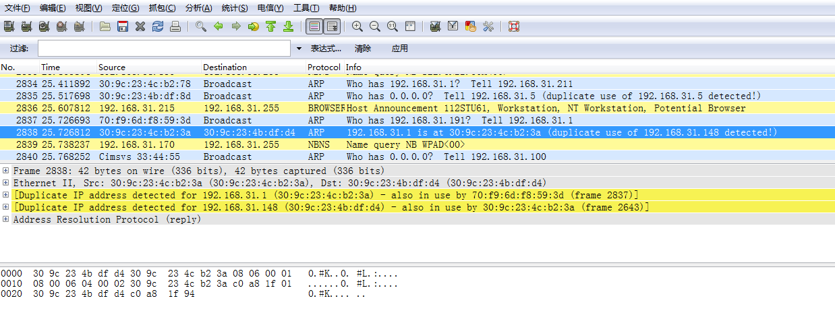The image size is (835, 311).
Task: Close the capture file X icon
Action: (x=140, y=26)
